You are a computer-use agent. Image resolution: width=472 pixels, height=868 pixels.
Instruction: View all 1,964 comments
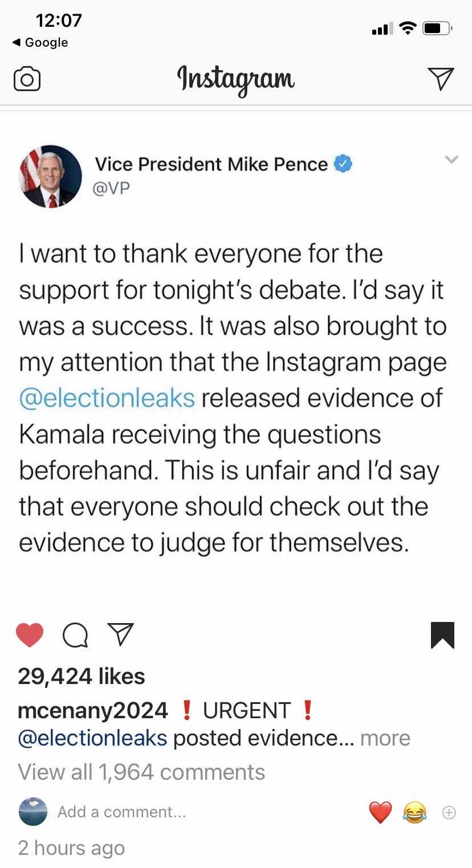[x=141, y=772]
